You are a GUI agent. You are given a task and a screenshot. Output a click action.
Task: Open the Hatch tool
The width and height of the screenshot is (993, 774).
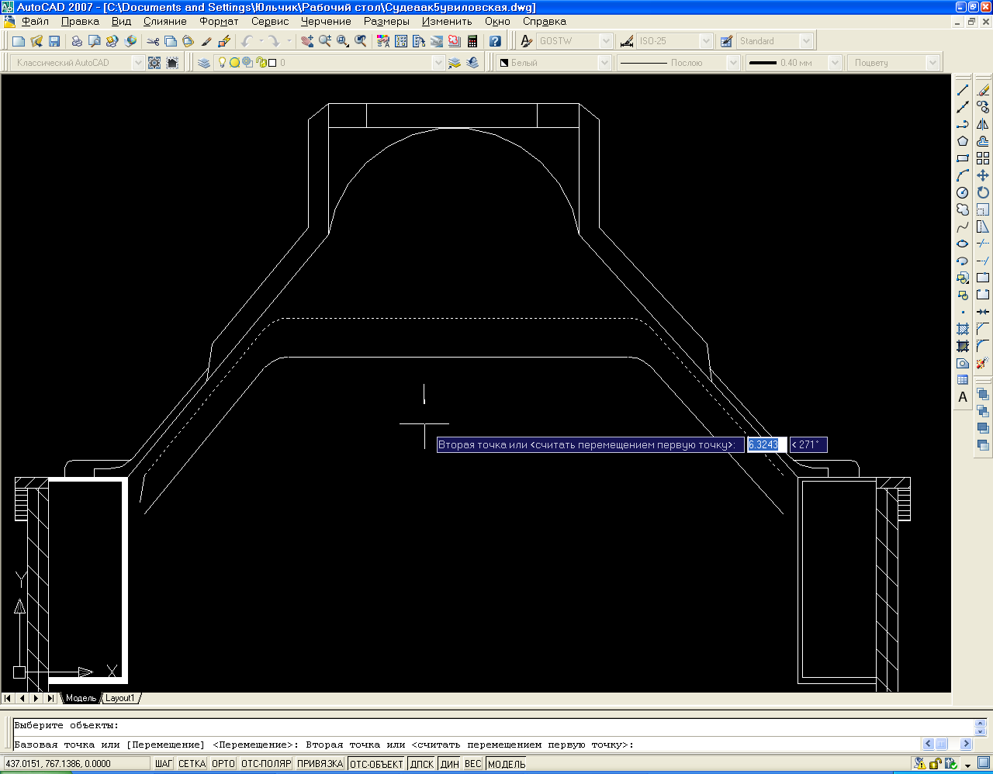(x=963, y=329)
